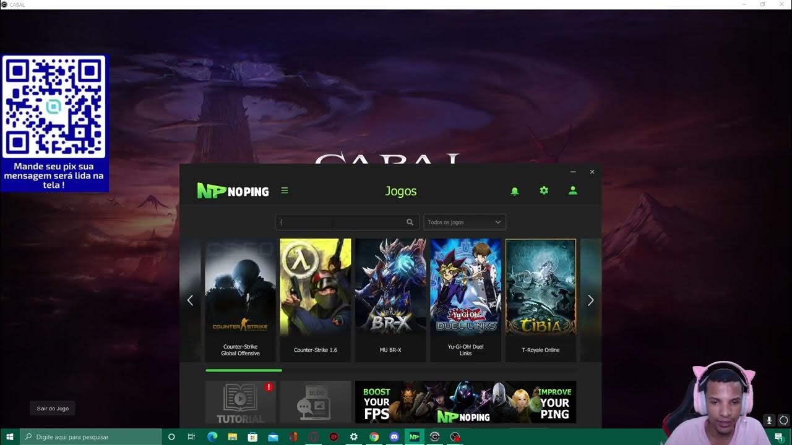The width and height of the screenshot is (792, 445).
Task: Click the taskbar search box
Action: pyautogui.click(x=90, y=437)
